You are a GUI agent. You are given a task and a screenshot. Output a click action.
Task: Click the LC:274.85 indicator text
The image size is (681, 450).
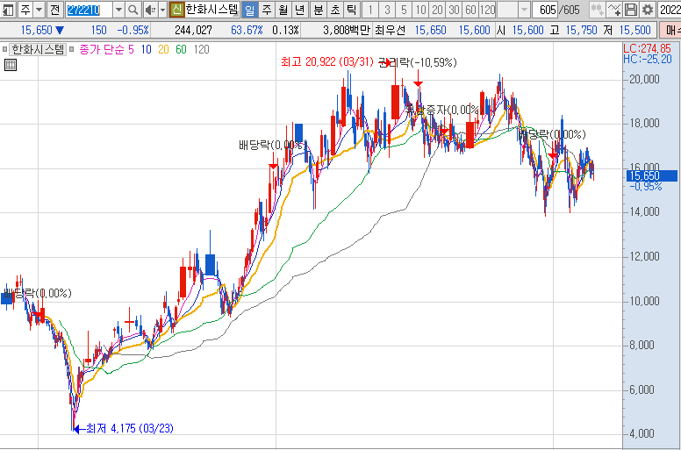click(647, 48)
